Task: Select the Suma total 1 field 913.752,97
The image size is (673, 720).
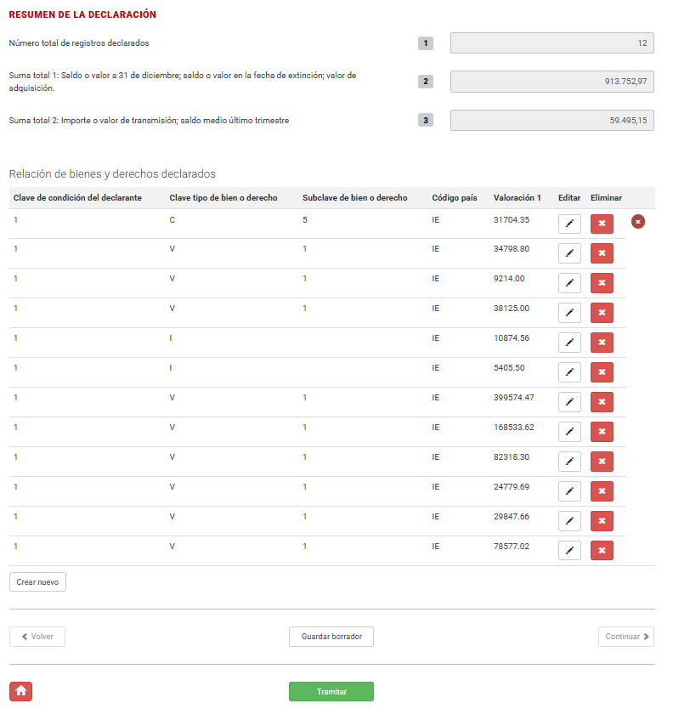Action: [x=551, y=82]
